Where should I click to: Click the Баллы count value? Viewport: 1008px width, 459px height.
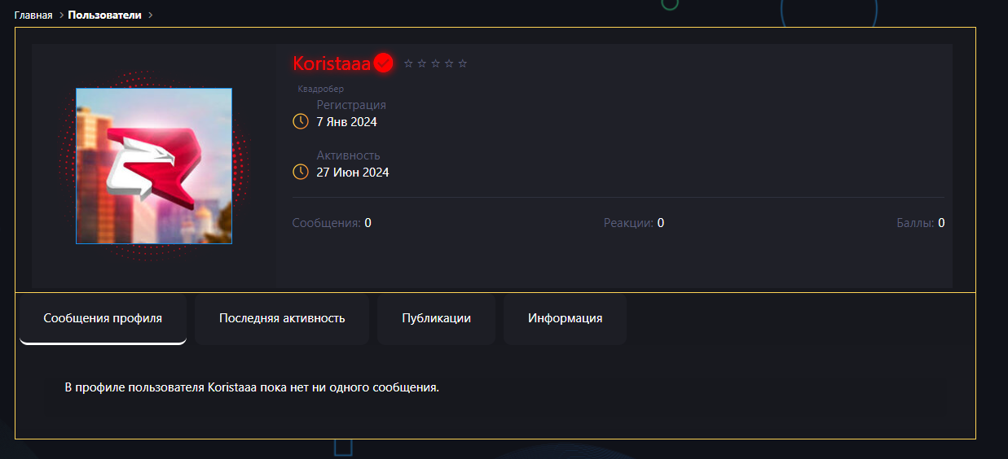(x=941, y=223)
